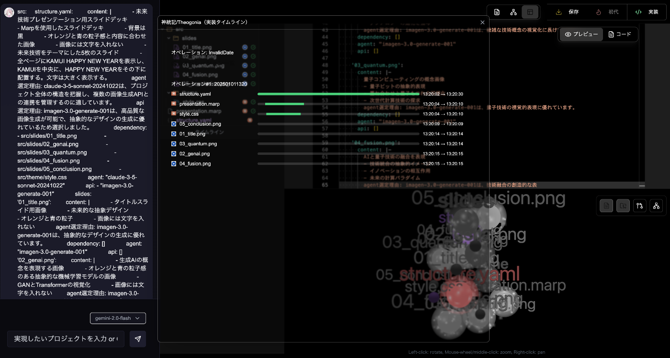Viewport: 670px width, 358px height.
Task: Click line number 65 in code editor
Action: pos(324,185)
